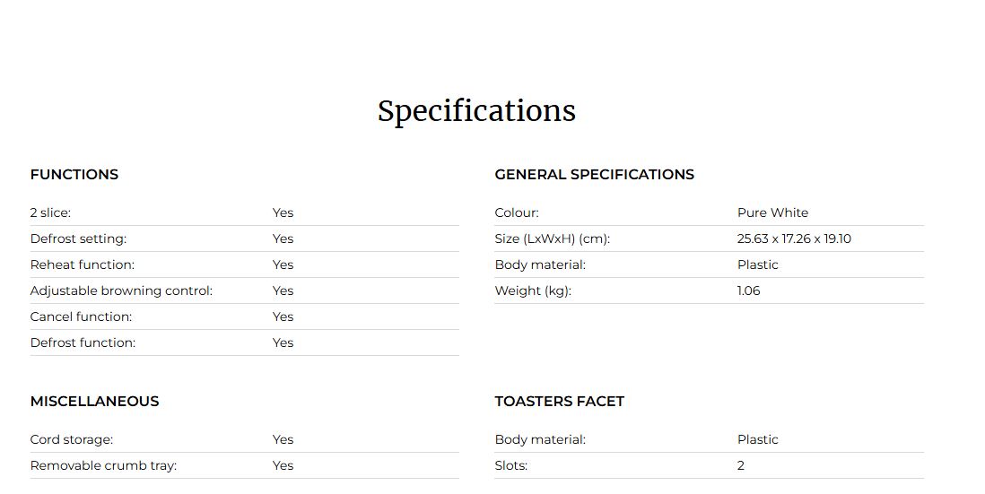This screenshot has width=985, height=494.
Task: Click the 'Cord storage:' label
Action: pos(72,439)
